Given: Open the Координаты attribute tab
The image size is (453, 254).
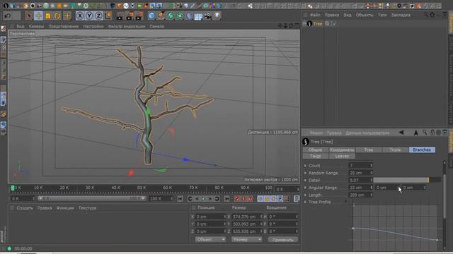Looking at the screenshot, I should pos(342,150).
